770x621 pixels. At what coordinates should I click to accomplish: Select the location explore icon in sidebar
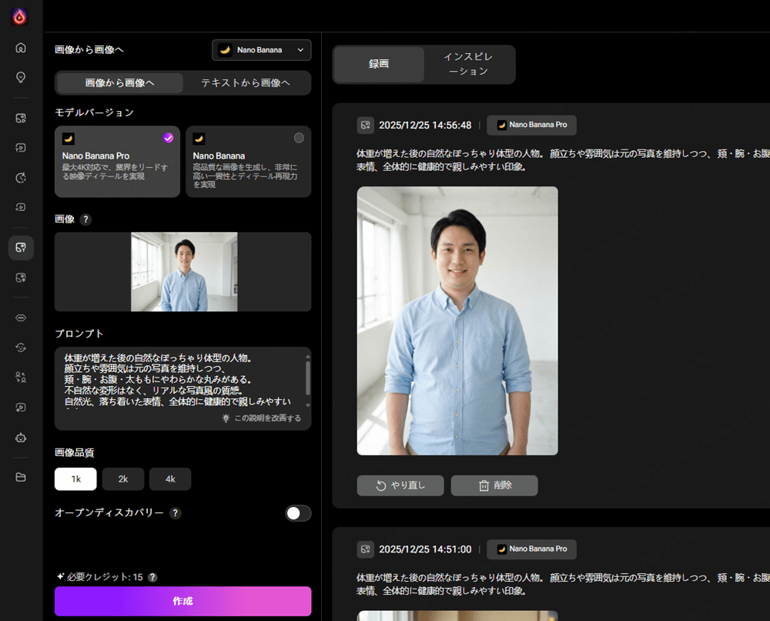pos(21,77)
